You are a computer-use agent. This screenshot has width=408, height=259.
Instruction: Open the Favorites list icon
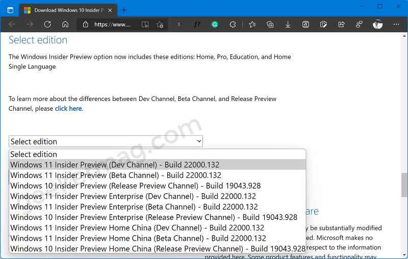click(x=252, y=24)
